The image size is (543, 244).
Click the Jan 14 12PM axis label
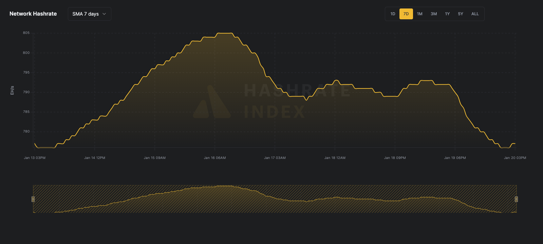click(95, 158)
